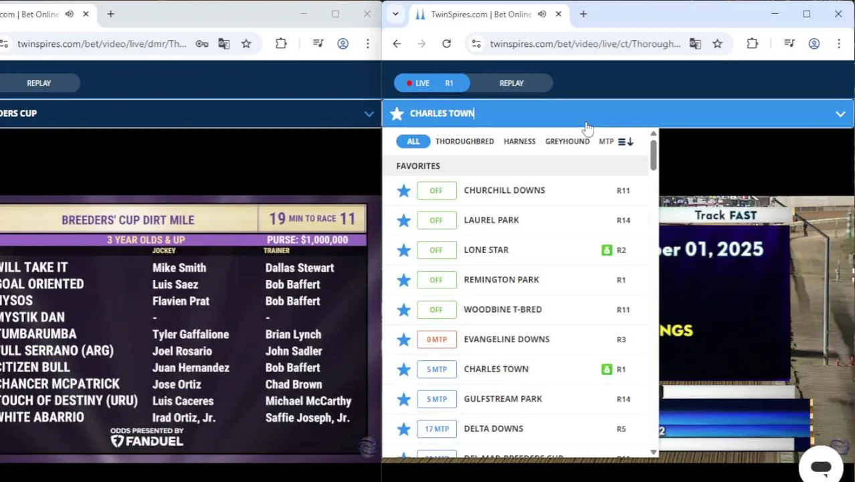Select Woodbine T-Bred track

502,309
